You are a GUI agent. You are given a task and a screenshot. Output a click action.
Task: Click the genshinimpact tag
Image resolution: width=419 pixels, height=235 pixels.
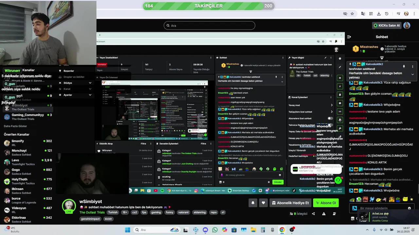point(90,219)
